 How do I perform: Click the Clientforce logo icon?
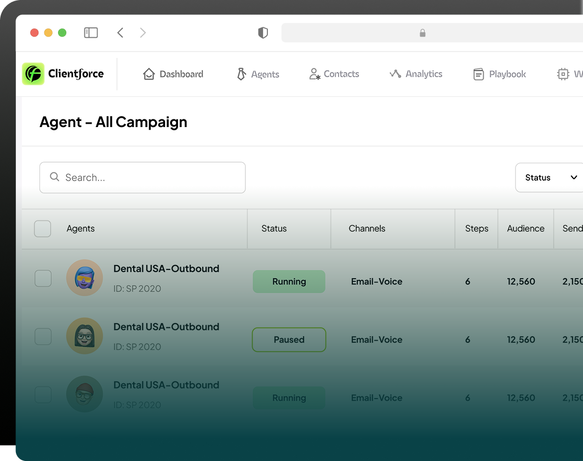tap(33, 74)
